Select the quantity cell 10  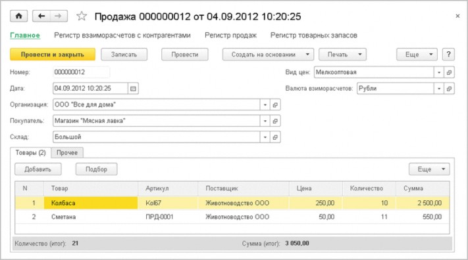[369, 203]
